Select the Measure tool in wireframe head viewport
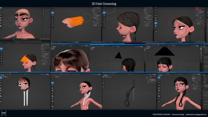 (1, 25)
